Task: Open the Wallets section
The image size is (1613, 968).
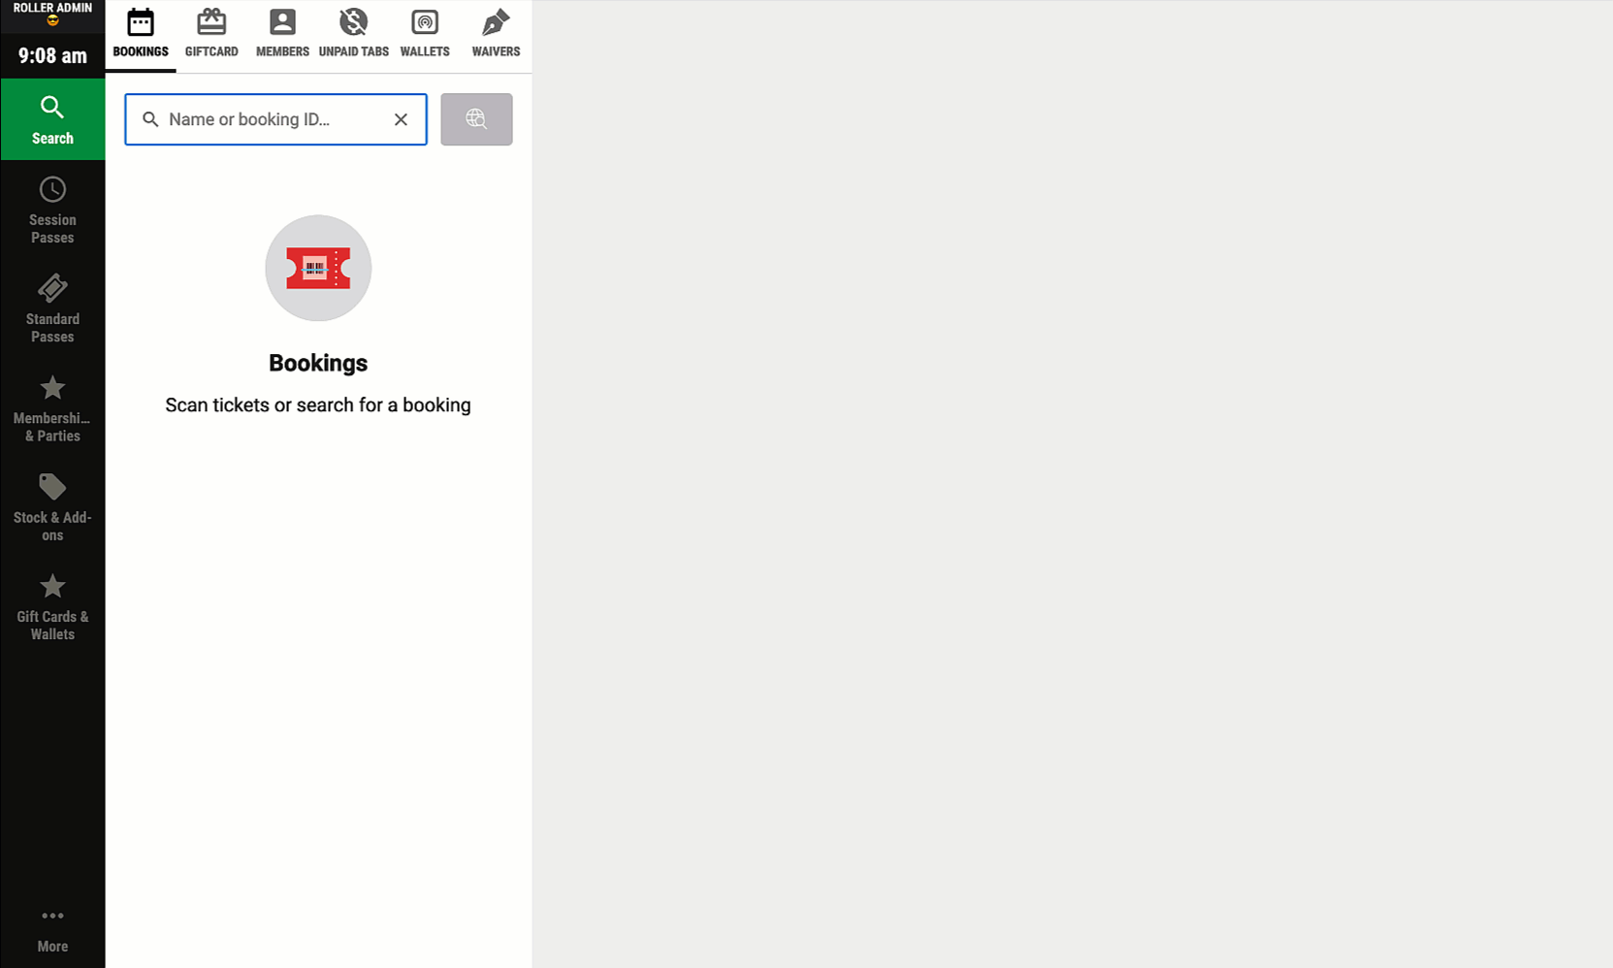Action: 425,35
